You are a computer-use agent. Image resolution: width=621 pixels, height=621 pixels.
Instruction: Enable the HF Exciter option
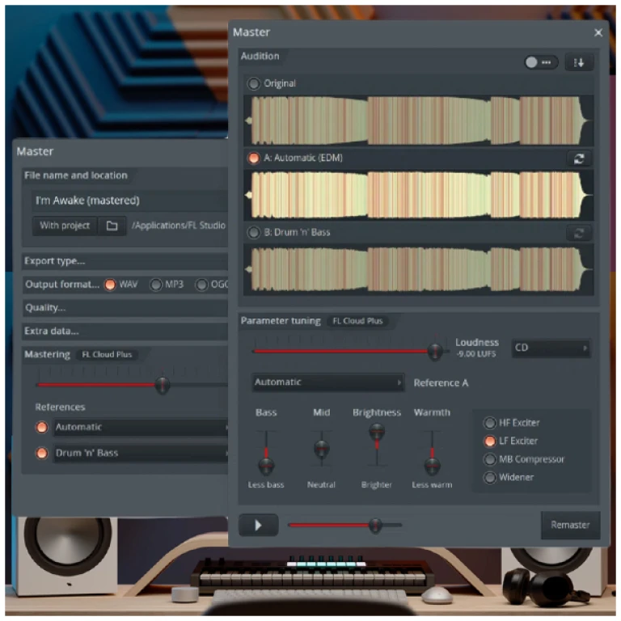[x=489, y=423]
